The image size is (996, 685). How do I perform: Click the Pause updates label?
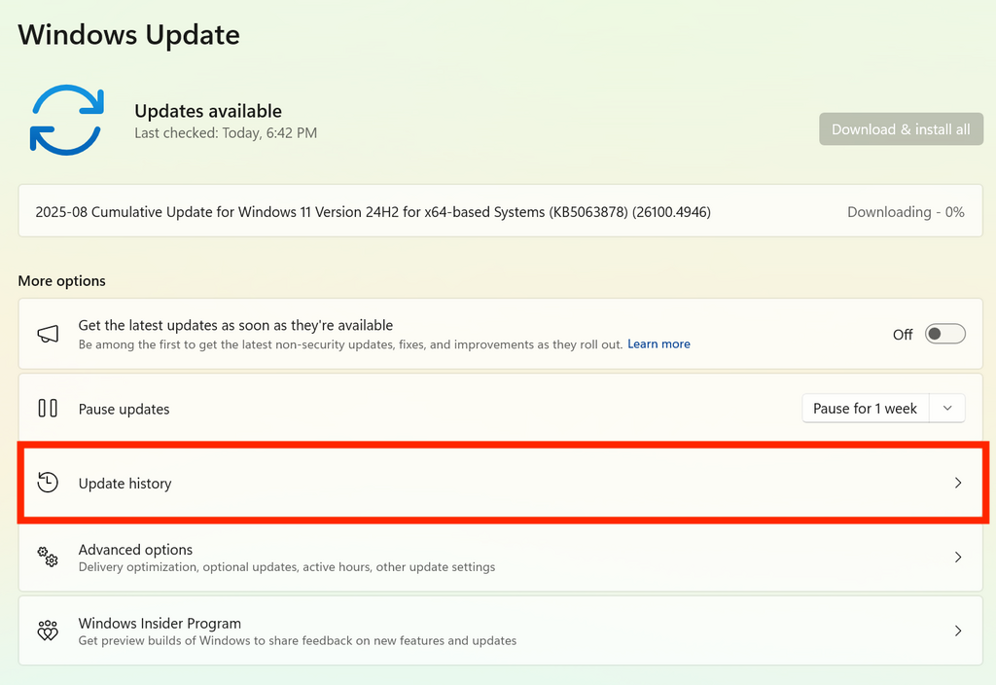(124, 410)
